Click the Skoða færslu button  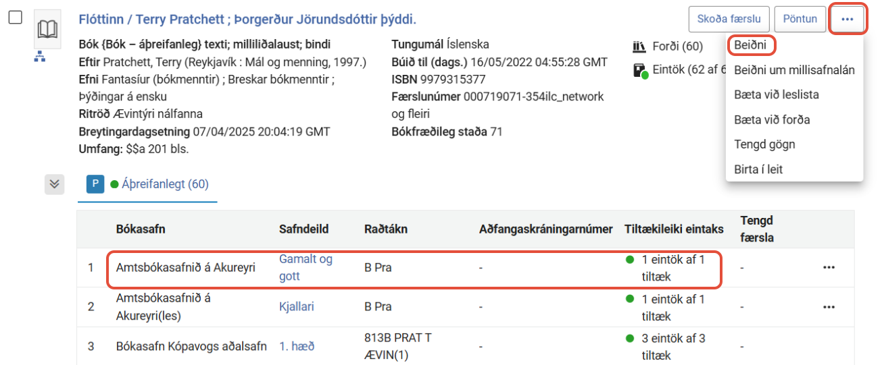(x=729, y=19)
